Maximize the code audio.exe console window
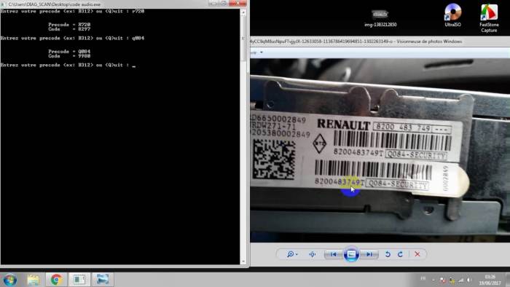 coord(224,3)
